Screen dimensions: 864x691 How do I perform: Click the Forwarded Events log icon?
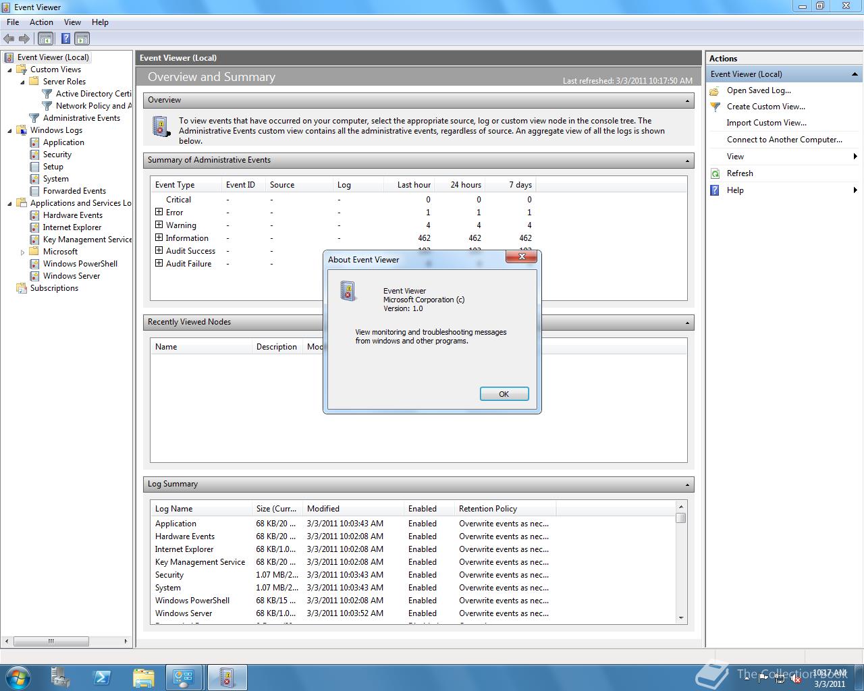pos(34,191)
